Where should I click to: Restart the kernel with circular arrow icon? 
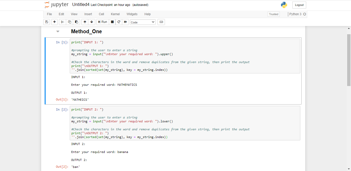click(x=119, y=22)
